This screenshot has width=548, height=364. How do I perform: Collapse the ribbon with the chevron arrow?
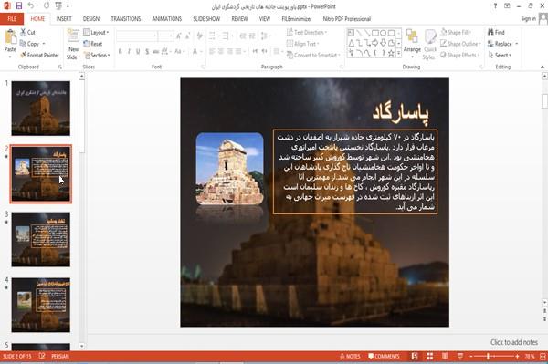point(543,67)
